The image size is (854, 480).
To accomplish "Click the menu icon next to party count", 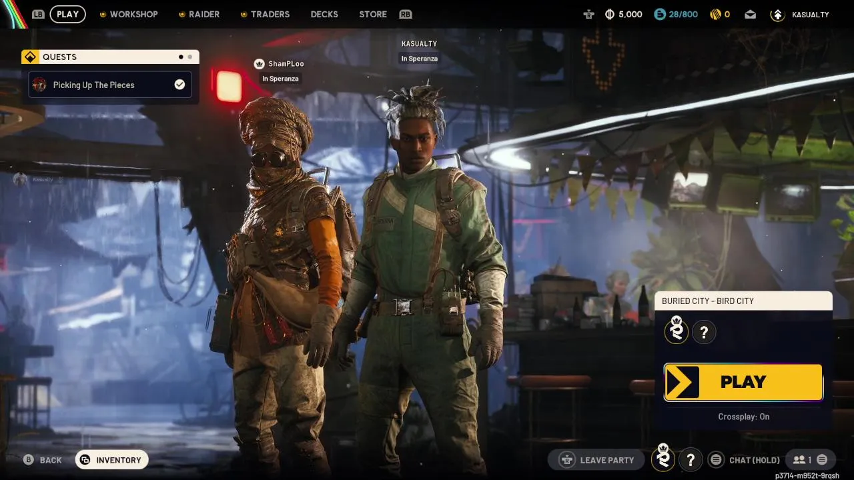I will pyautogui.click(x=822, y=460).
